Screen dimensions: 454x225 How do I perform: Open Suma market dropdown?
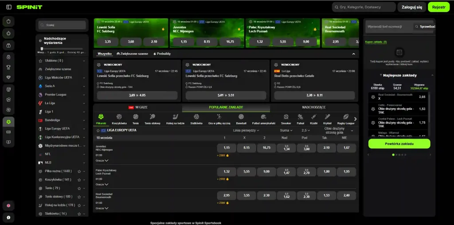pyautogui.click(x=286, y=130)
